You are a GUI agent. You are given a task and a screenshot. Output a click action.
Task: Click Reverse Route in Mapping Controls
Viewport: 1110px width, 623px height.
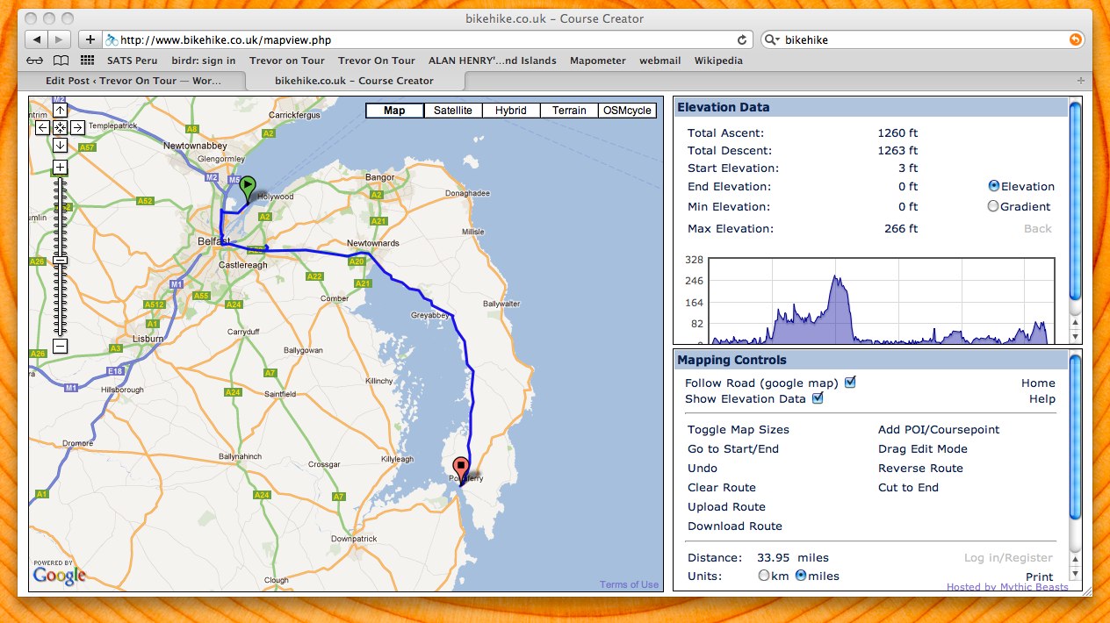[x=920, y=469]
